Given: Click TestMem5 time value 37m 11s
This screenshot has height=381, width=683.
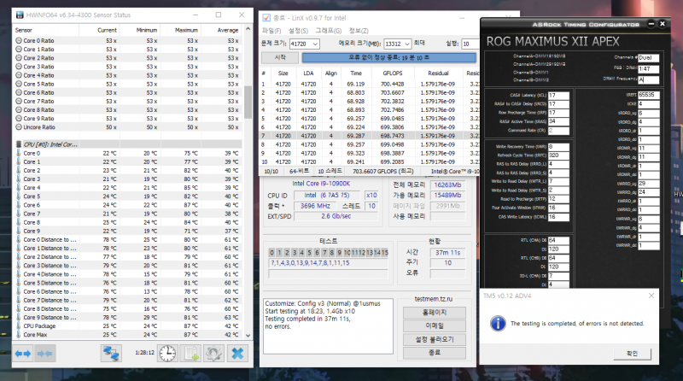Looking at the screenshot, I should [x=447, y=252].
